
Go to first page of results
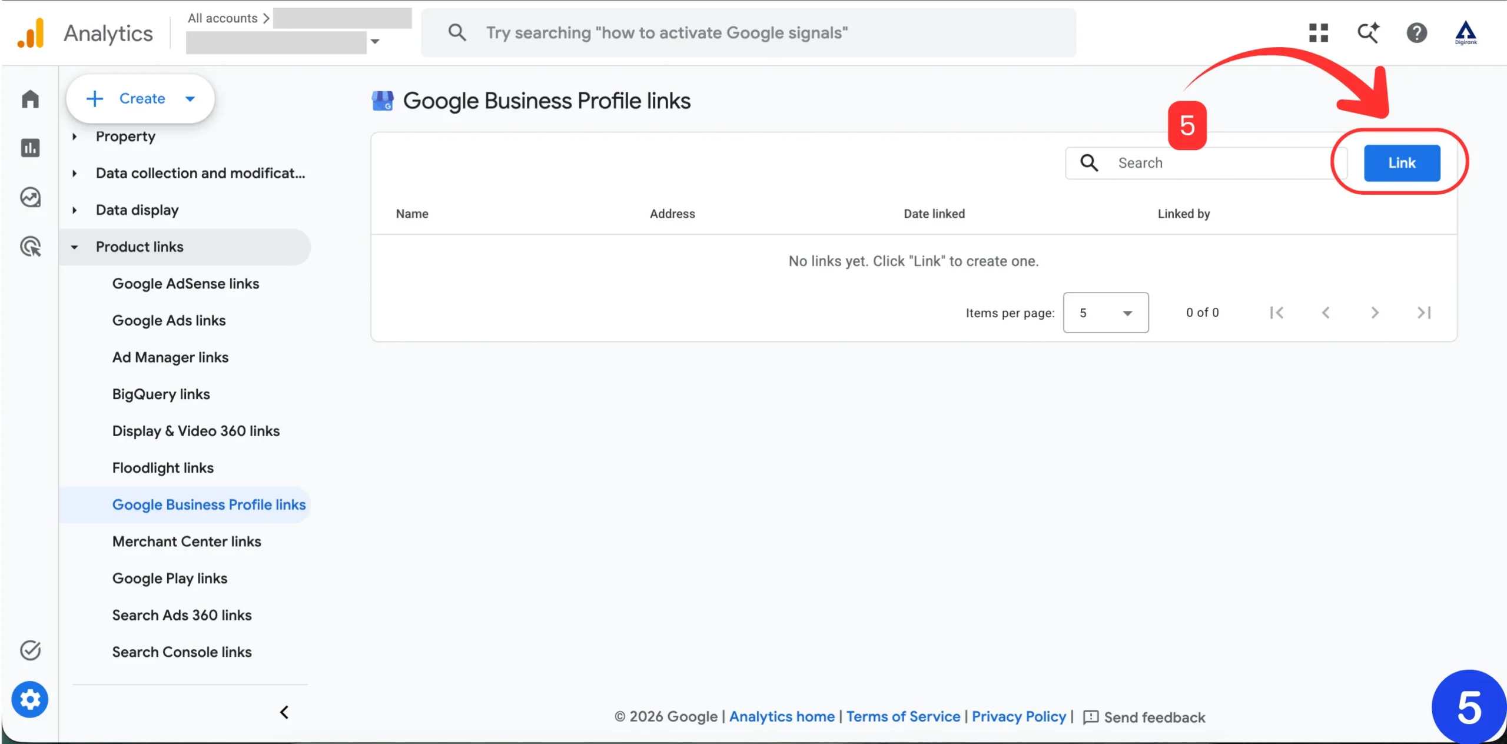point(1276,313)
